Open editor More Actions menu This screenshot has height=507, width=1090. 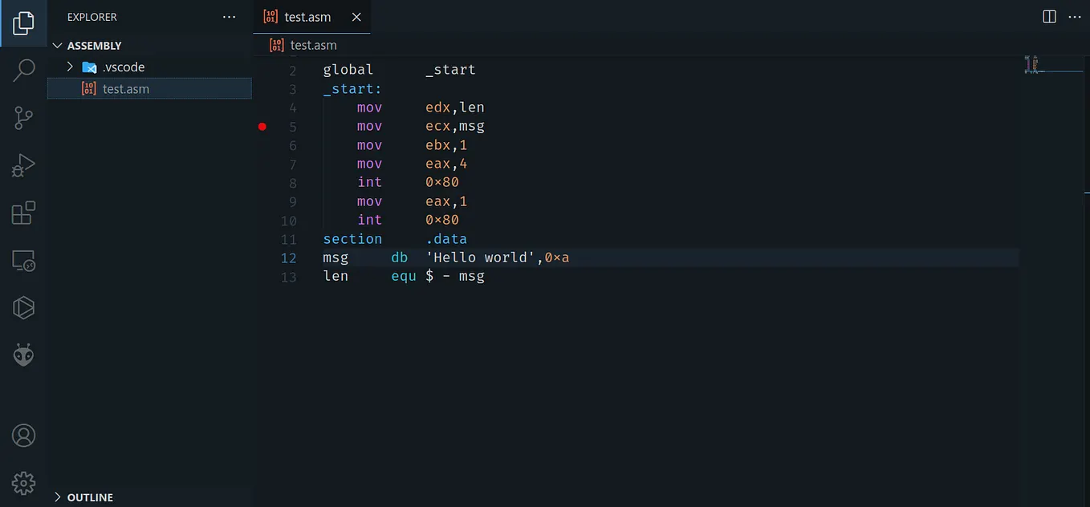pyautogui.click(x=1075, y=16)
